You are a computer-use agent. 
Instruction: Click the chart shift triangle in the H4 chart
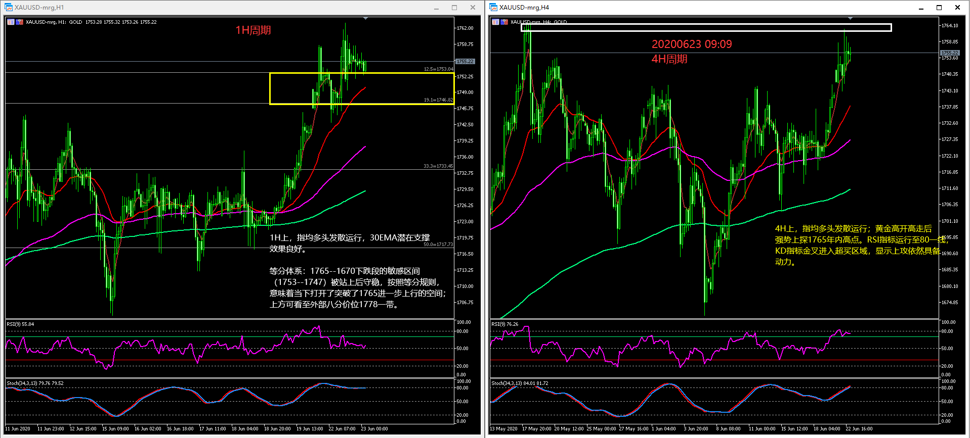tap(850, 18)
